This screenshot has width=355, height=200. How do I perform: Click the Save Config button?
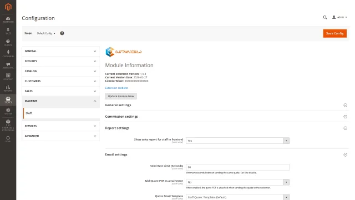(x=334, y=33)
